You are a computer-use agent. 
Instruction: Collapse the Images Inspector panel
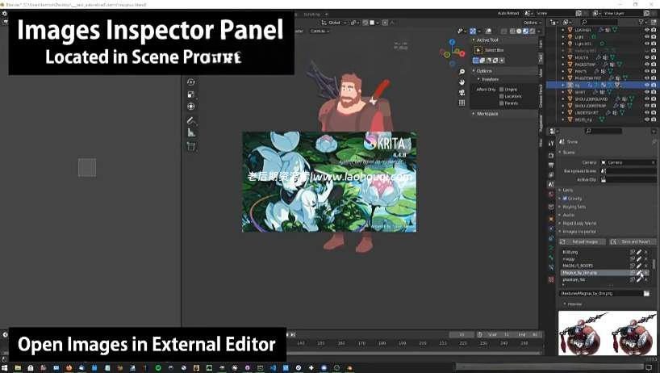click(x=561, y=232)
